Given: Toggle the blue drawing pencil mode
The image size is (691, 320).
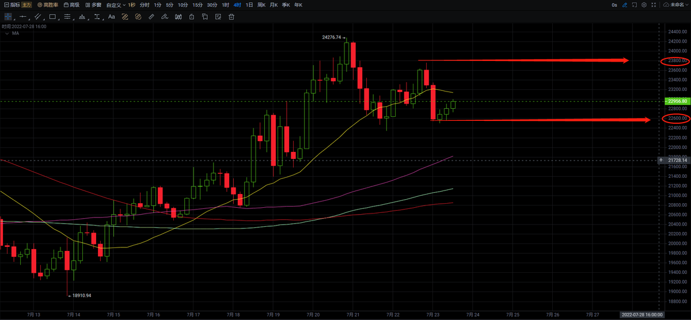Looking at the screenshot, I should (x=625, y=5).
